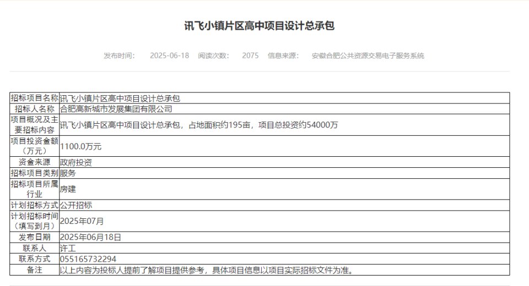Click the 信息来源 label
The image size is (529, 286).
click(283, 56)
